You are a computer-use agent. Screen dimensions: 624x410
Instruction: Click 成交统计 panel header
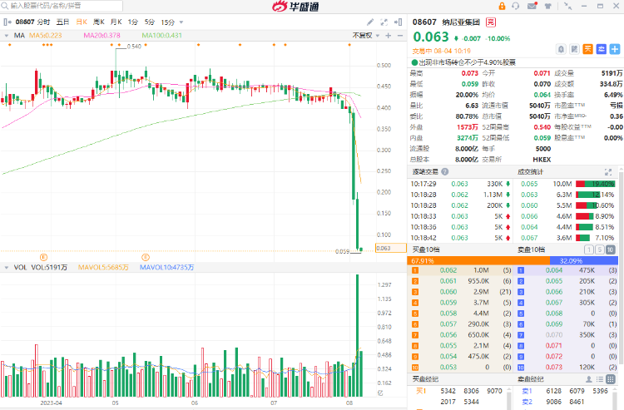click(x=530, y=172)
